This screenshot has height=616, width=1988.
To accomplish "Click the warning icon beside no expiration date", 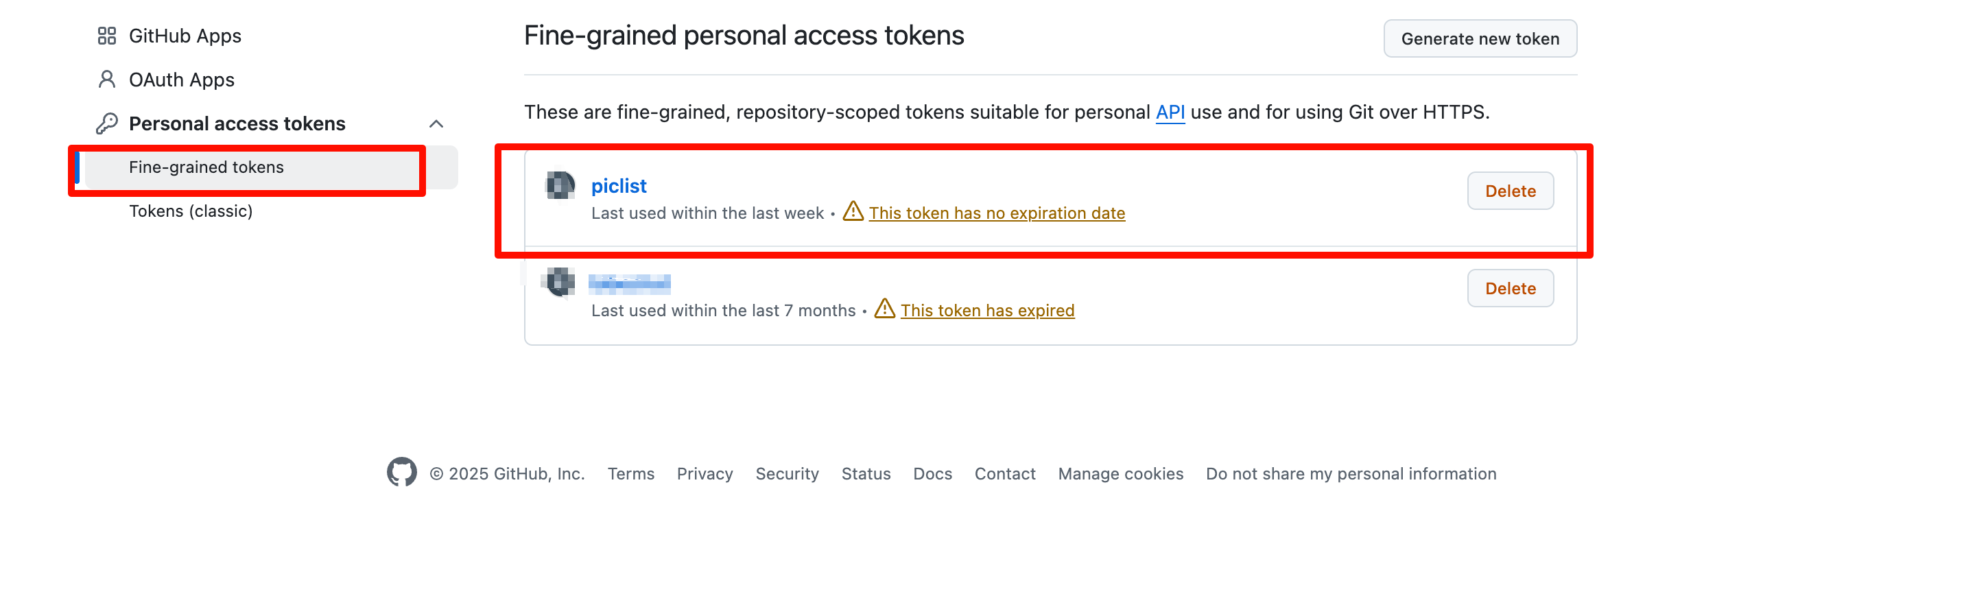I will [x=853, y=211].
